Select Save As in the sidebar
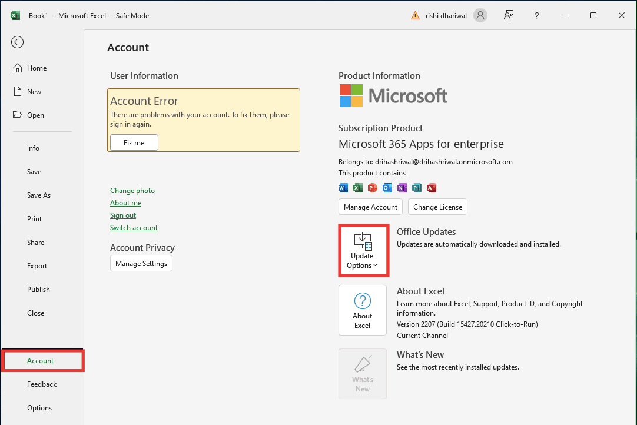637x425 pixels. click(x=39, y=195)
